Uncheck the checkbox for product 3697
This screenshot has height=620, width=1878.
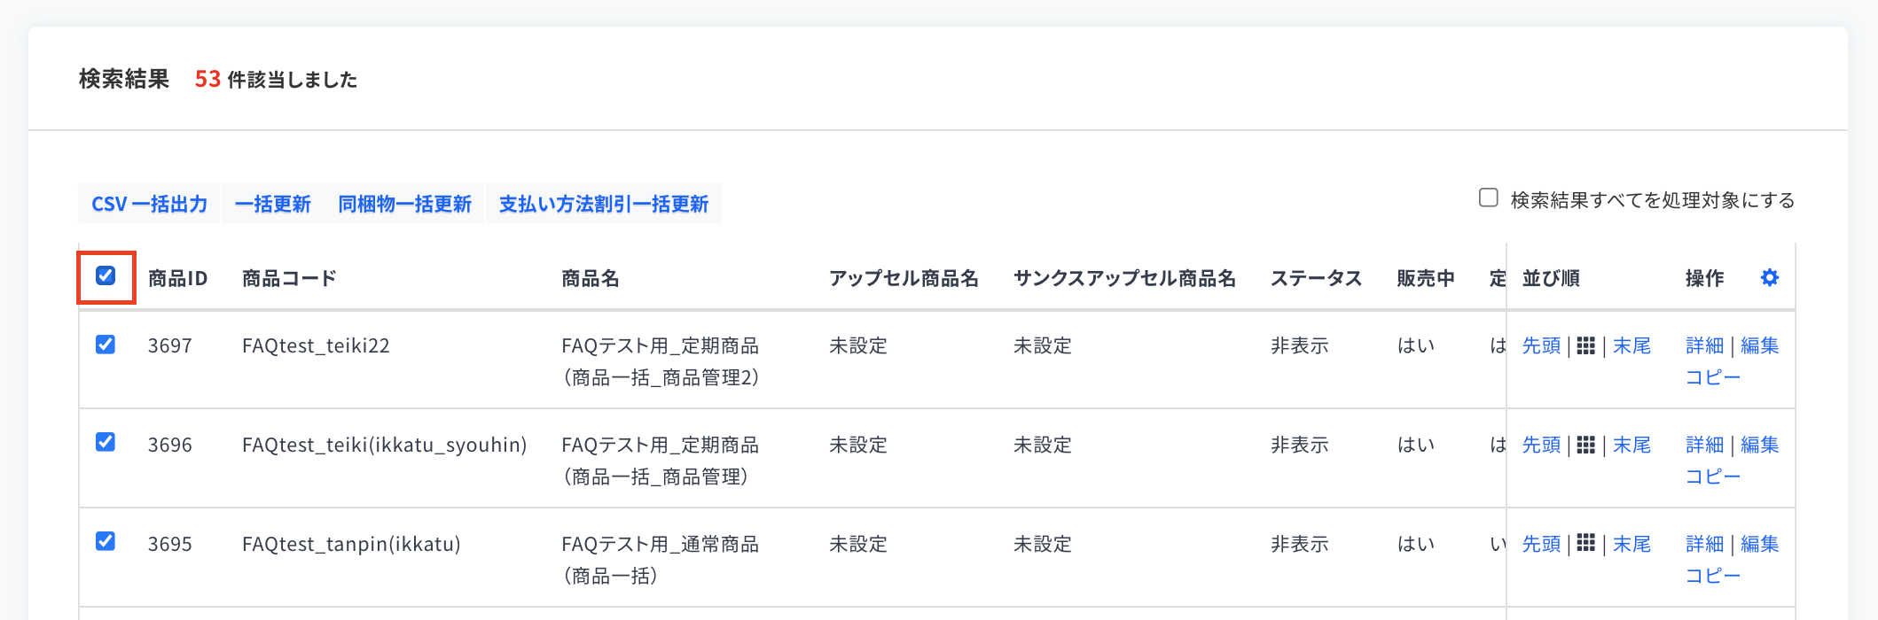point(106,344)
